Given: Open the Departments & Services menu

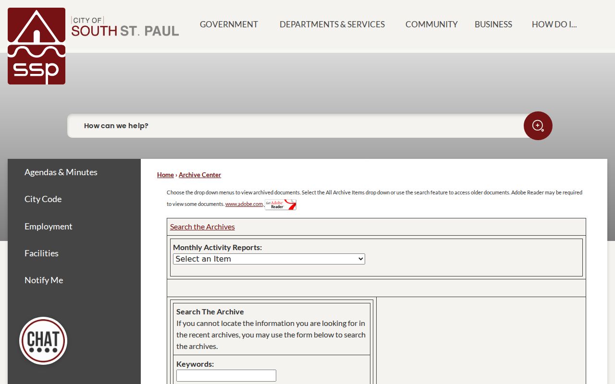Looking at the screenshot, I should (332, 24).
